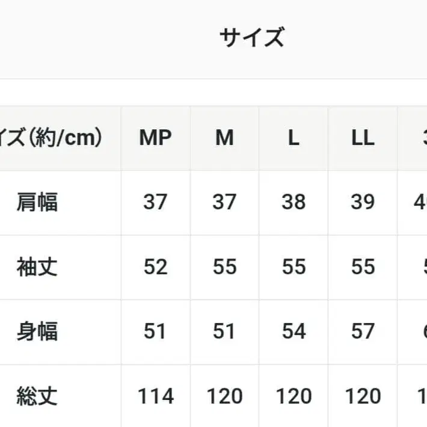Select the 肩幅 value for size LL

(363, 202)
